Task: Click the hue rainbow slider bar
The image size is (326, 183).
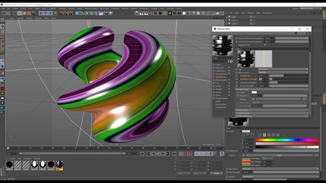Action: click(x=287, y=140)
